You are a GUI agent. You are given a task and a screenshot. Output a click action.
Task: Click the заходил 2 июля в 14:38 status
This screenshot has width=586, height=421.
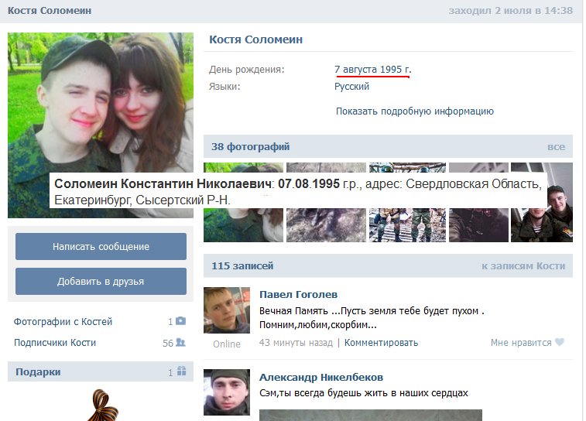(x=510, y=11)
